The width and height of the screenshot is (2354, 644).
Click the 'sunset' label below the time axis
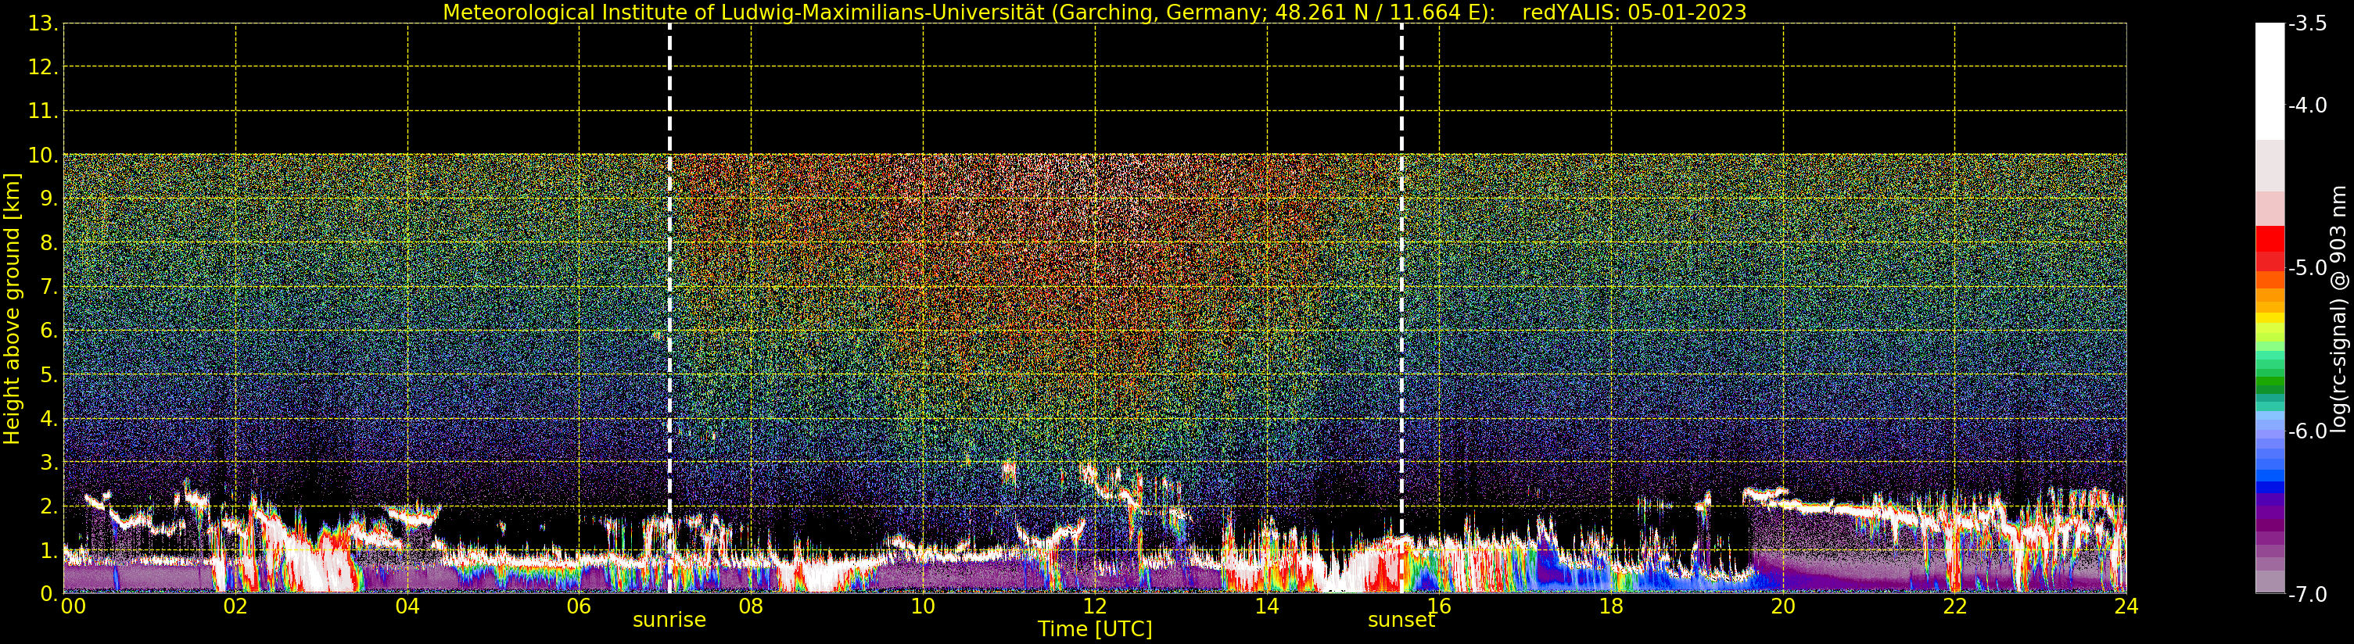pyautogui.click(x=1401, y=619)
